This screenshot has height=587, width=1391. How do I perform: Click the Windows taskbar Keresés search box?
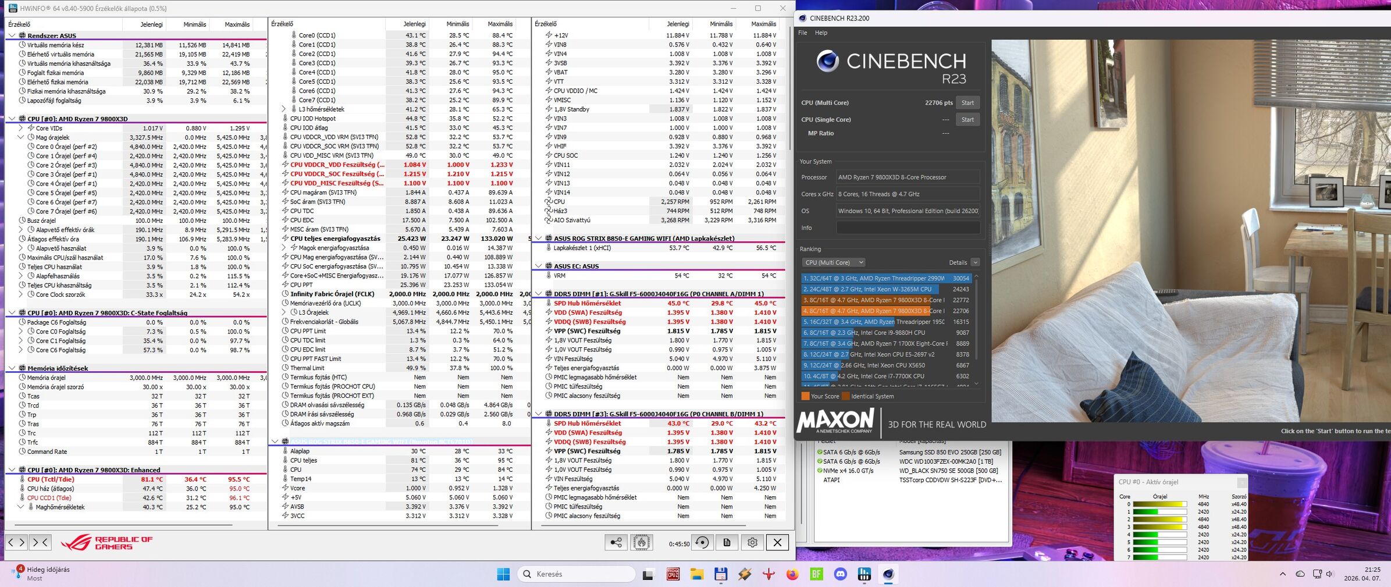tap(576, 574)
